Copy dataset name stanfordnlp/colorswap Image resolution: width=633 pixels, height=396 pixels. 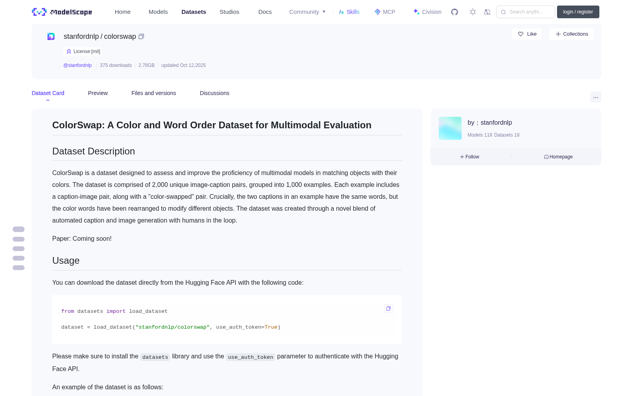pos(141,36)
